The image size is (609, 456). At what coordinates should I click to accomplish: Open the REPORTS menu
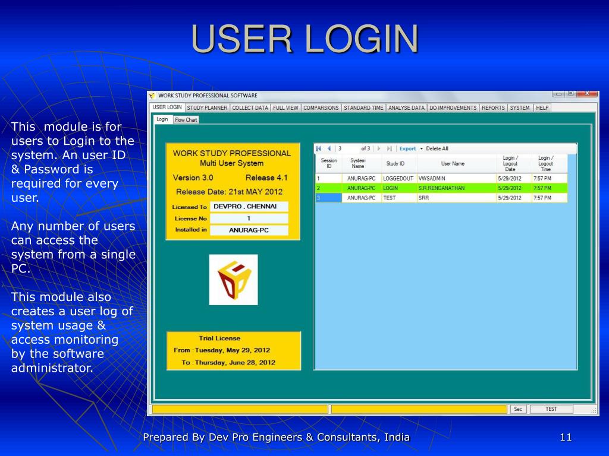click(492, 107)
